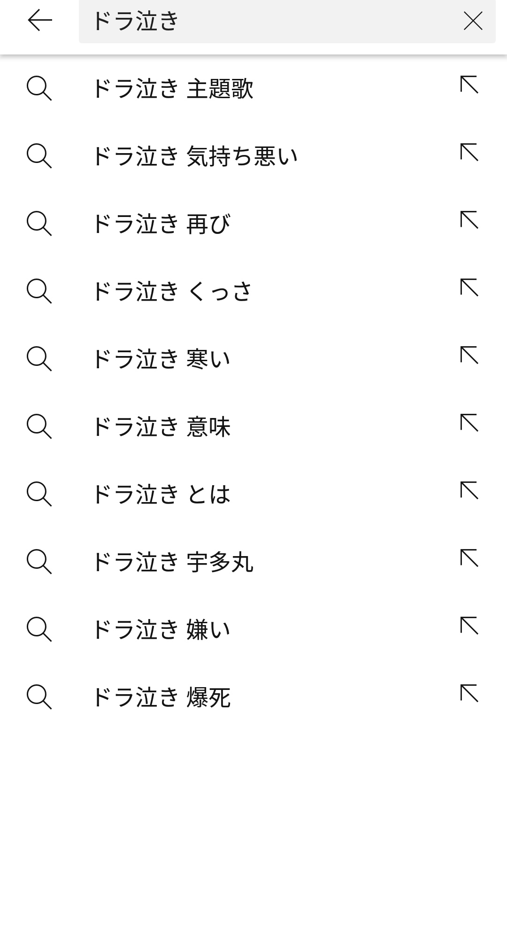This screenshot has width=507, height=929.
Task: Choose the suggestion ドラ泣き 意味
Action: click(253, 426)
